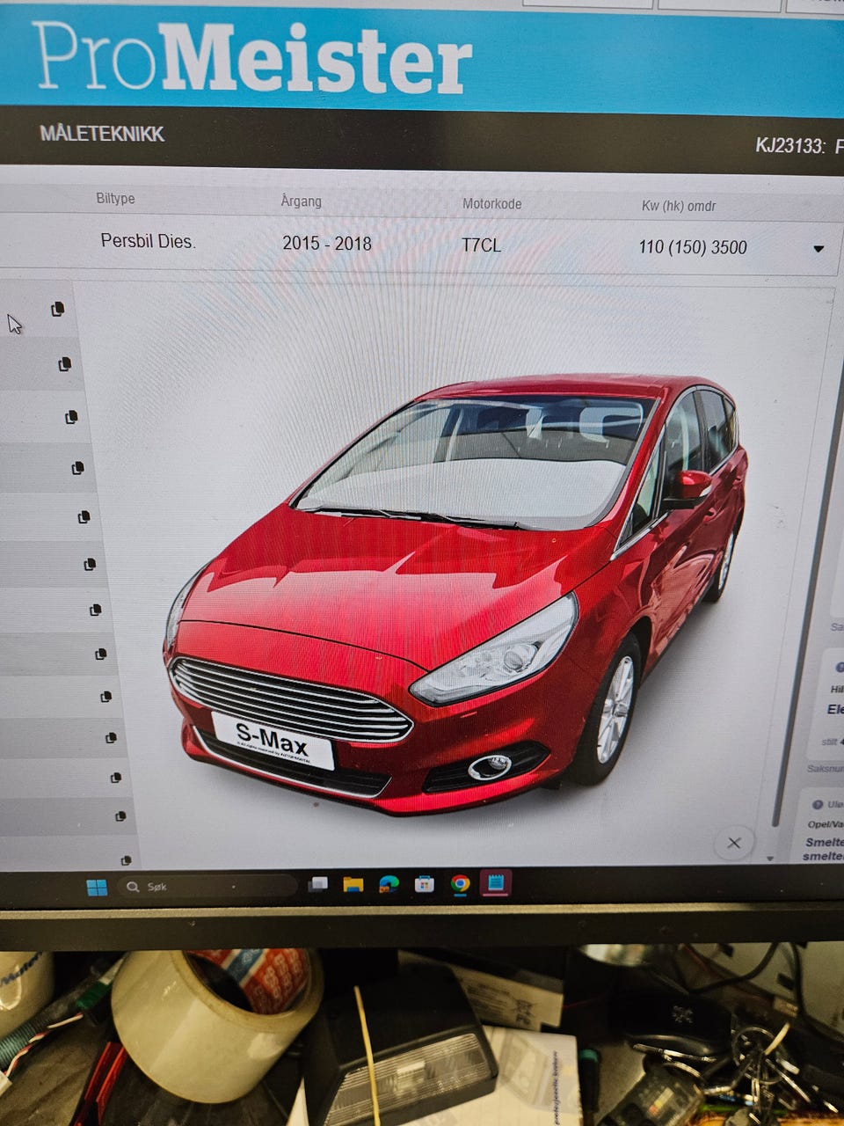
Task: Launch File Explorer from the taskbar
Action: 353,884
